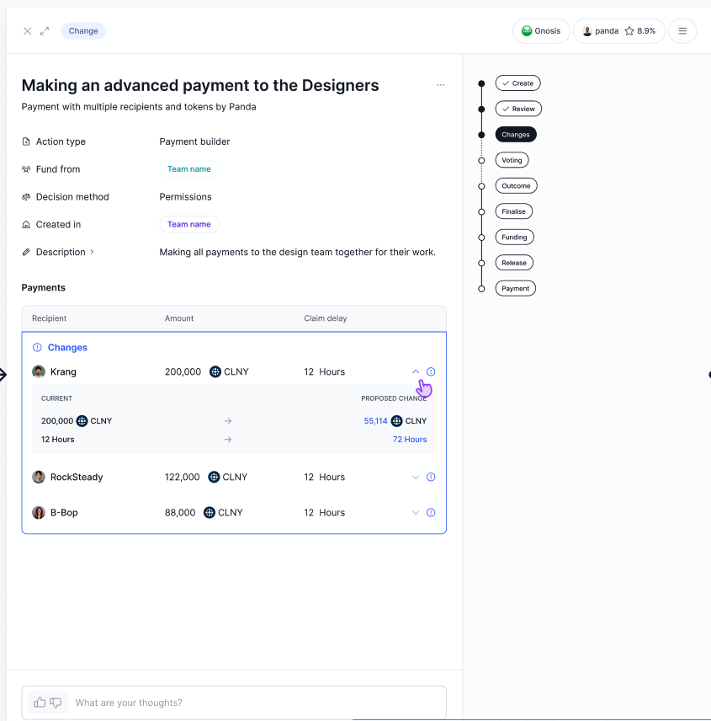The width and height of the screenshot is (711, 721).
Task: Click the info icon in B-Bop's row
Action: click(431, 512)
